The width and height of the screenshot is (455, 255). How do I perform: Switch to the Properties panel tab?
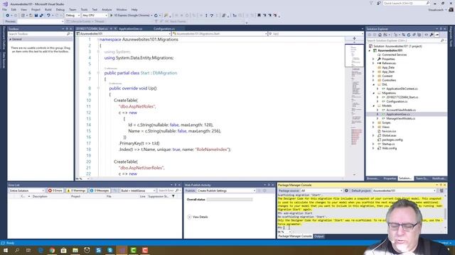pyautogui.click(x=390, y=178)
